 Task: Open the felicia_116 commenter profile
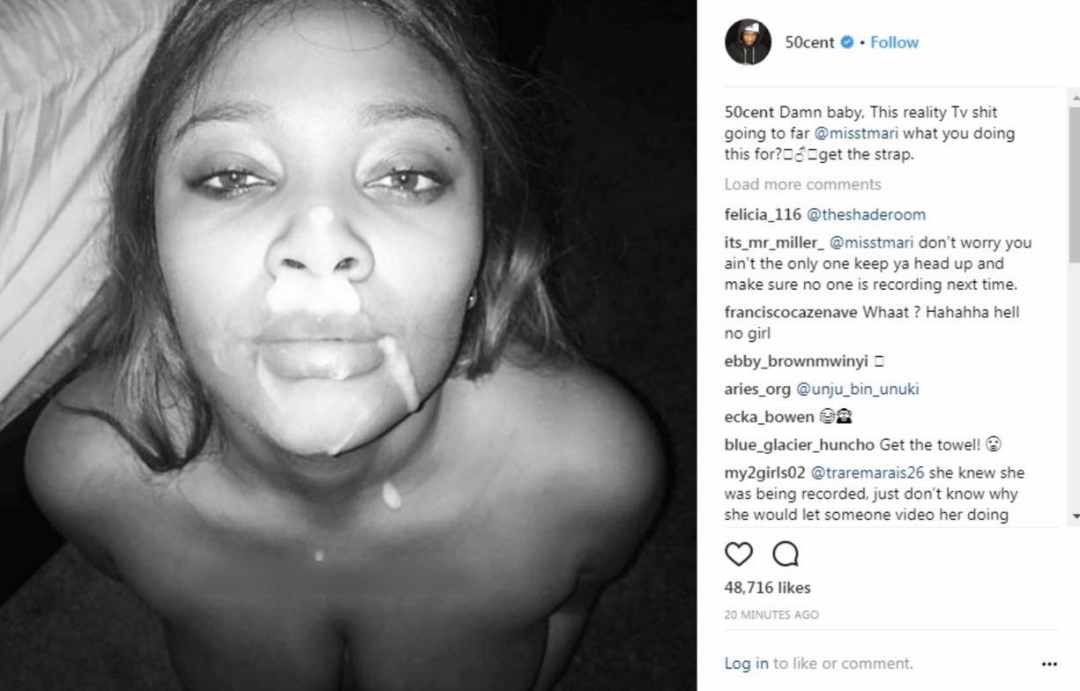pos(763,214)
